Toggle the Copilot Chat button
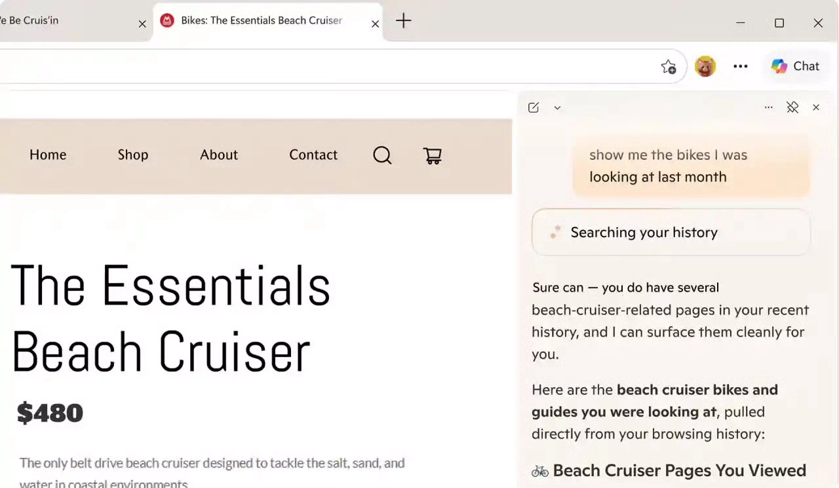 coord(795,66)
